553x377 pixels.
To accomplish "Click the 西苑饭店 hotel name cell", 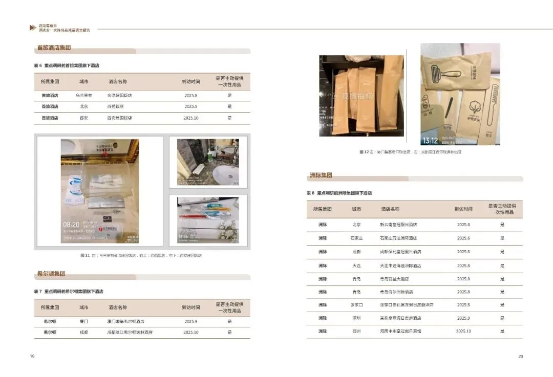I will coord(115,106).
